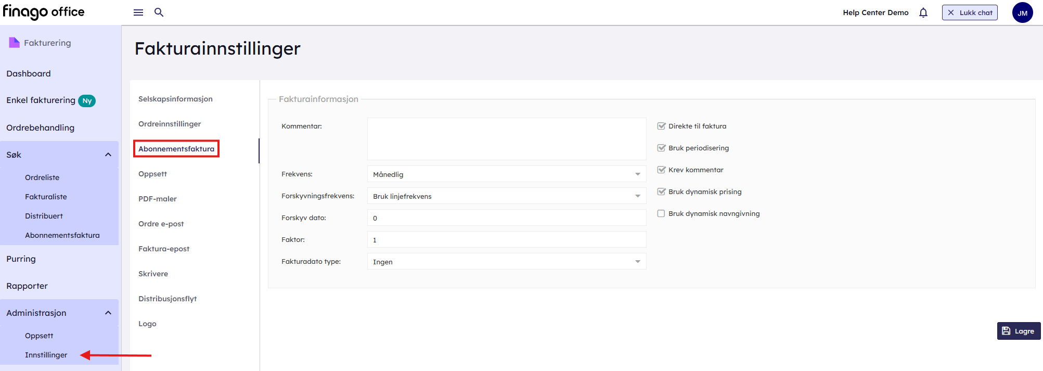Enable Bruk dynamisk navngivning checkbox
Viewport: 1043px width, 371px height.
point(661,214)
